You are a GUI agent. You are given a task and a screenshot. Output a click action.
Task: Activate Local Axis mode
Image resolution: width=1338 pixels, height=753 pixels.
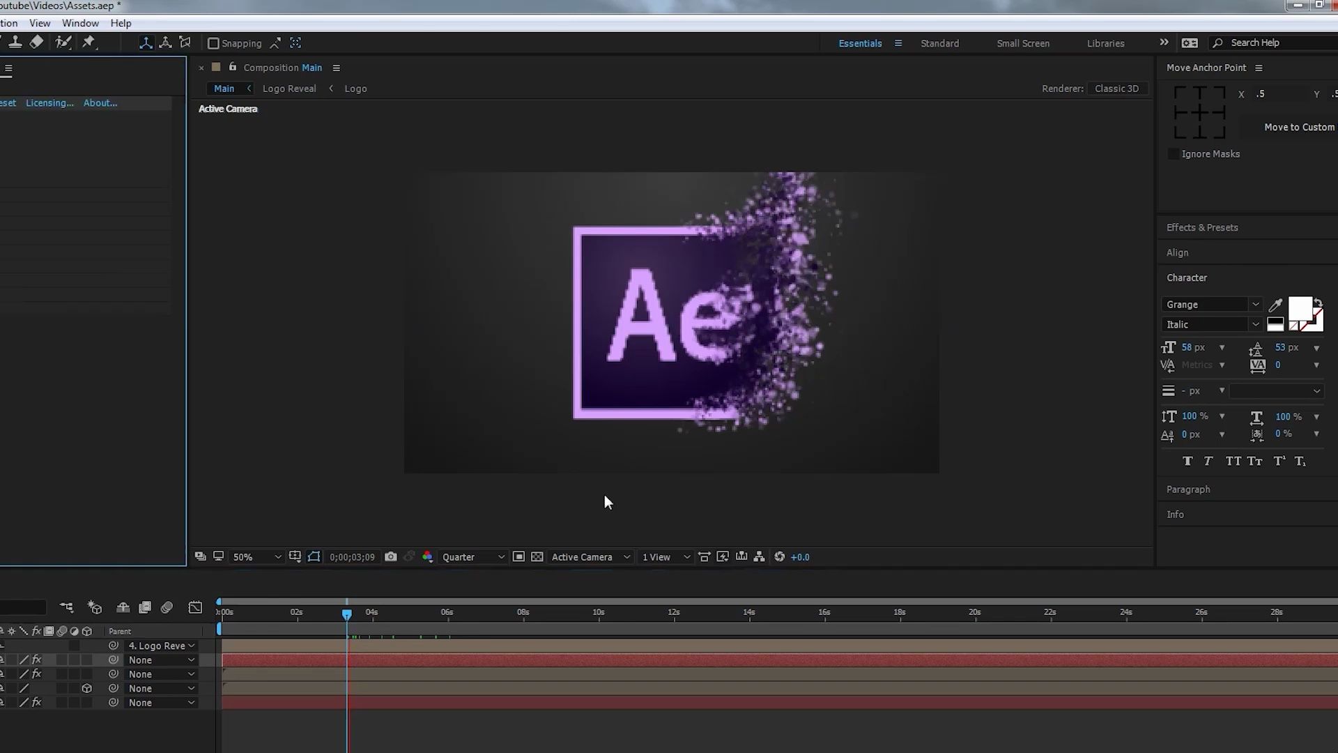[x=146, y=43]
